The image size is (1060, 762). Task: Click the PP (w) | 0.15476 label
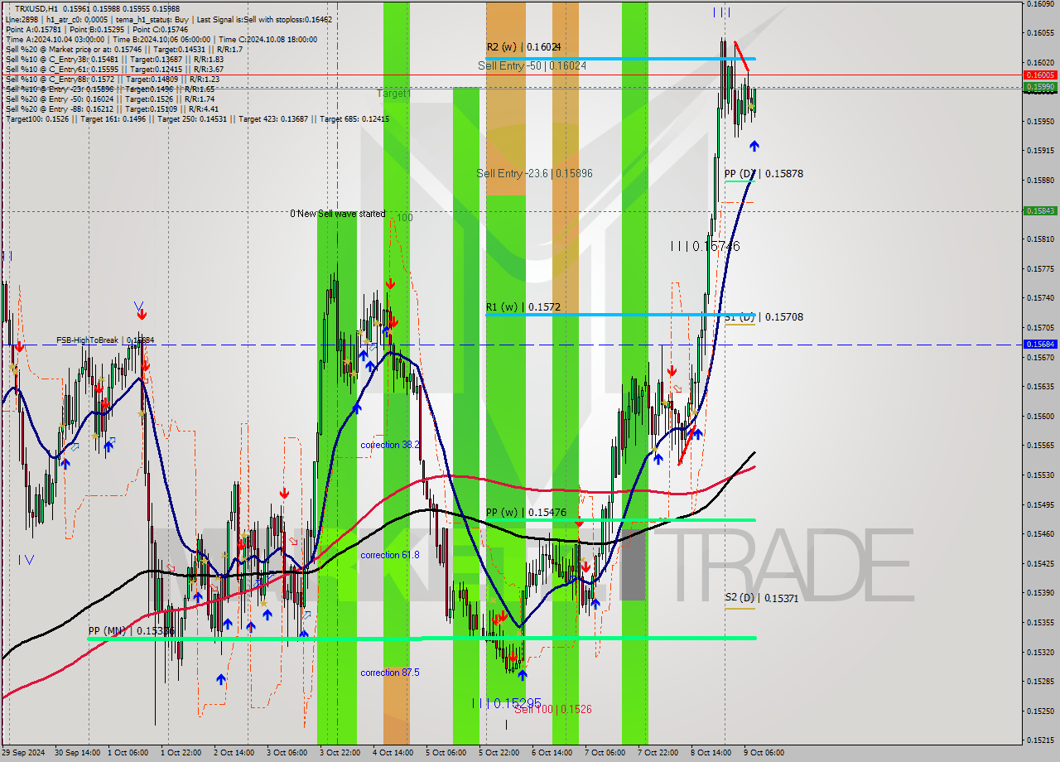(x=526, y=513)
